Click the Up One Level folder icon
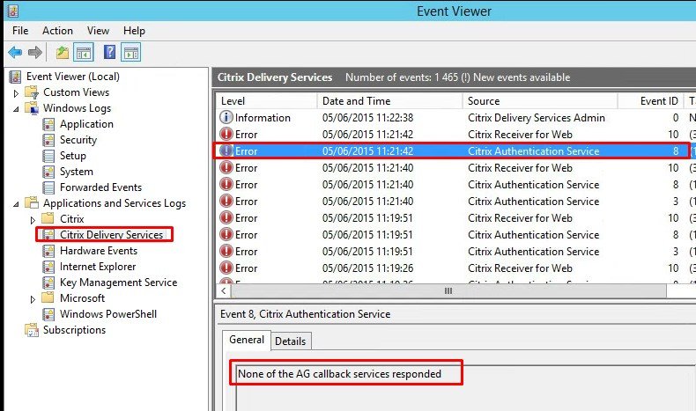696x411 pixels. [63, 53]
